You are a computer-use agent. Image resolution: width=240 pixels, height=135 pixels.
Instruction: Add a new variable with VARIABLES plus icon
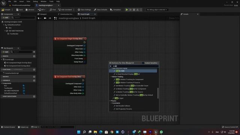pos(34,81)
